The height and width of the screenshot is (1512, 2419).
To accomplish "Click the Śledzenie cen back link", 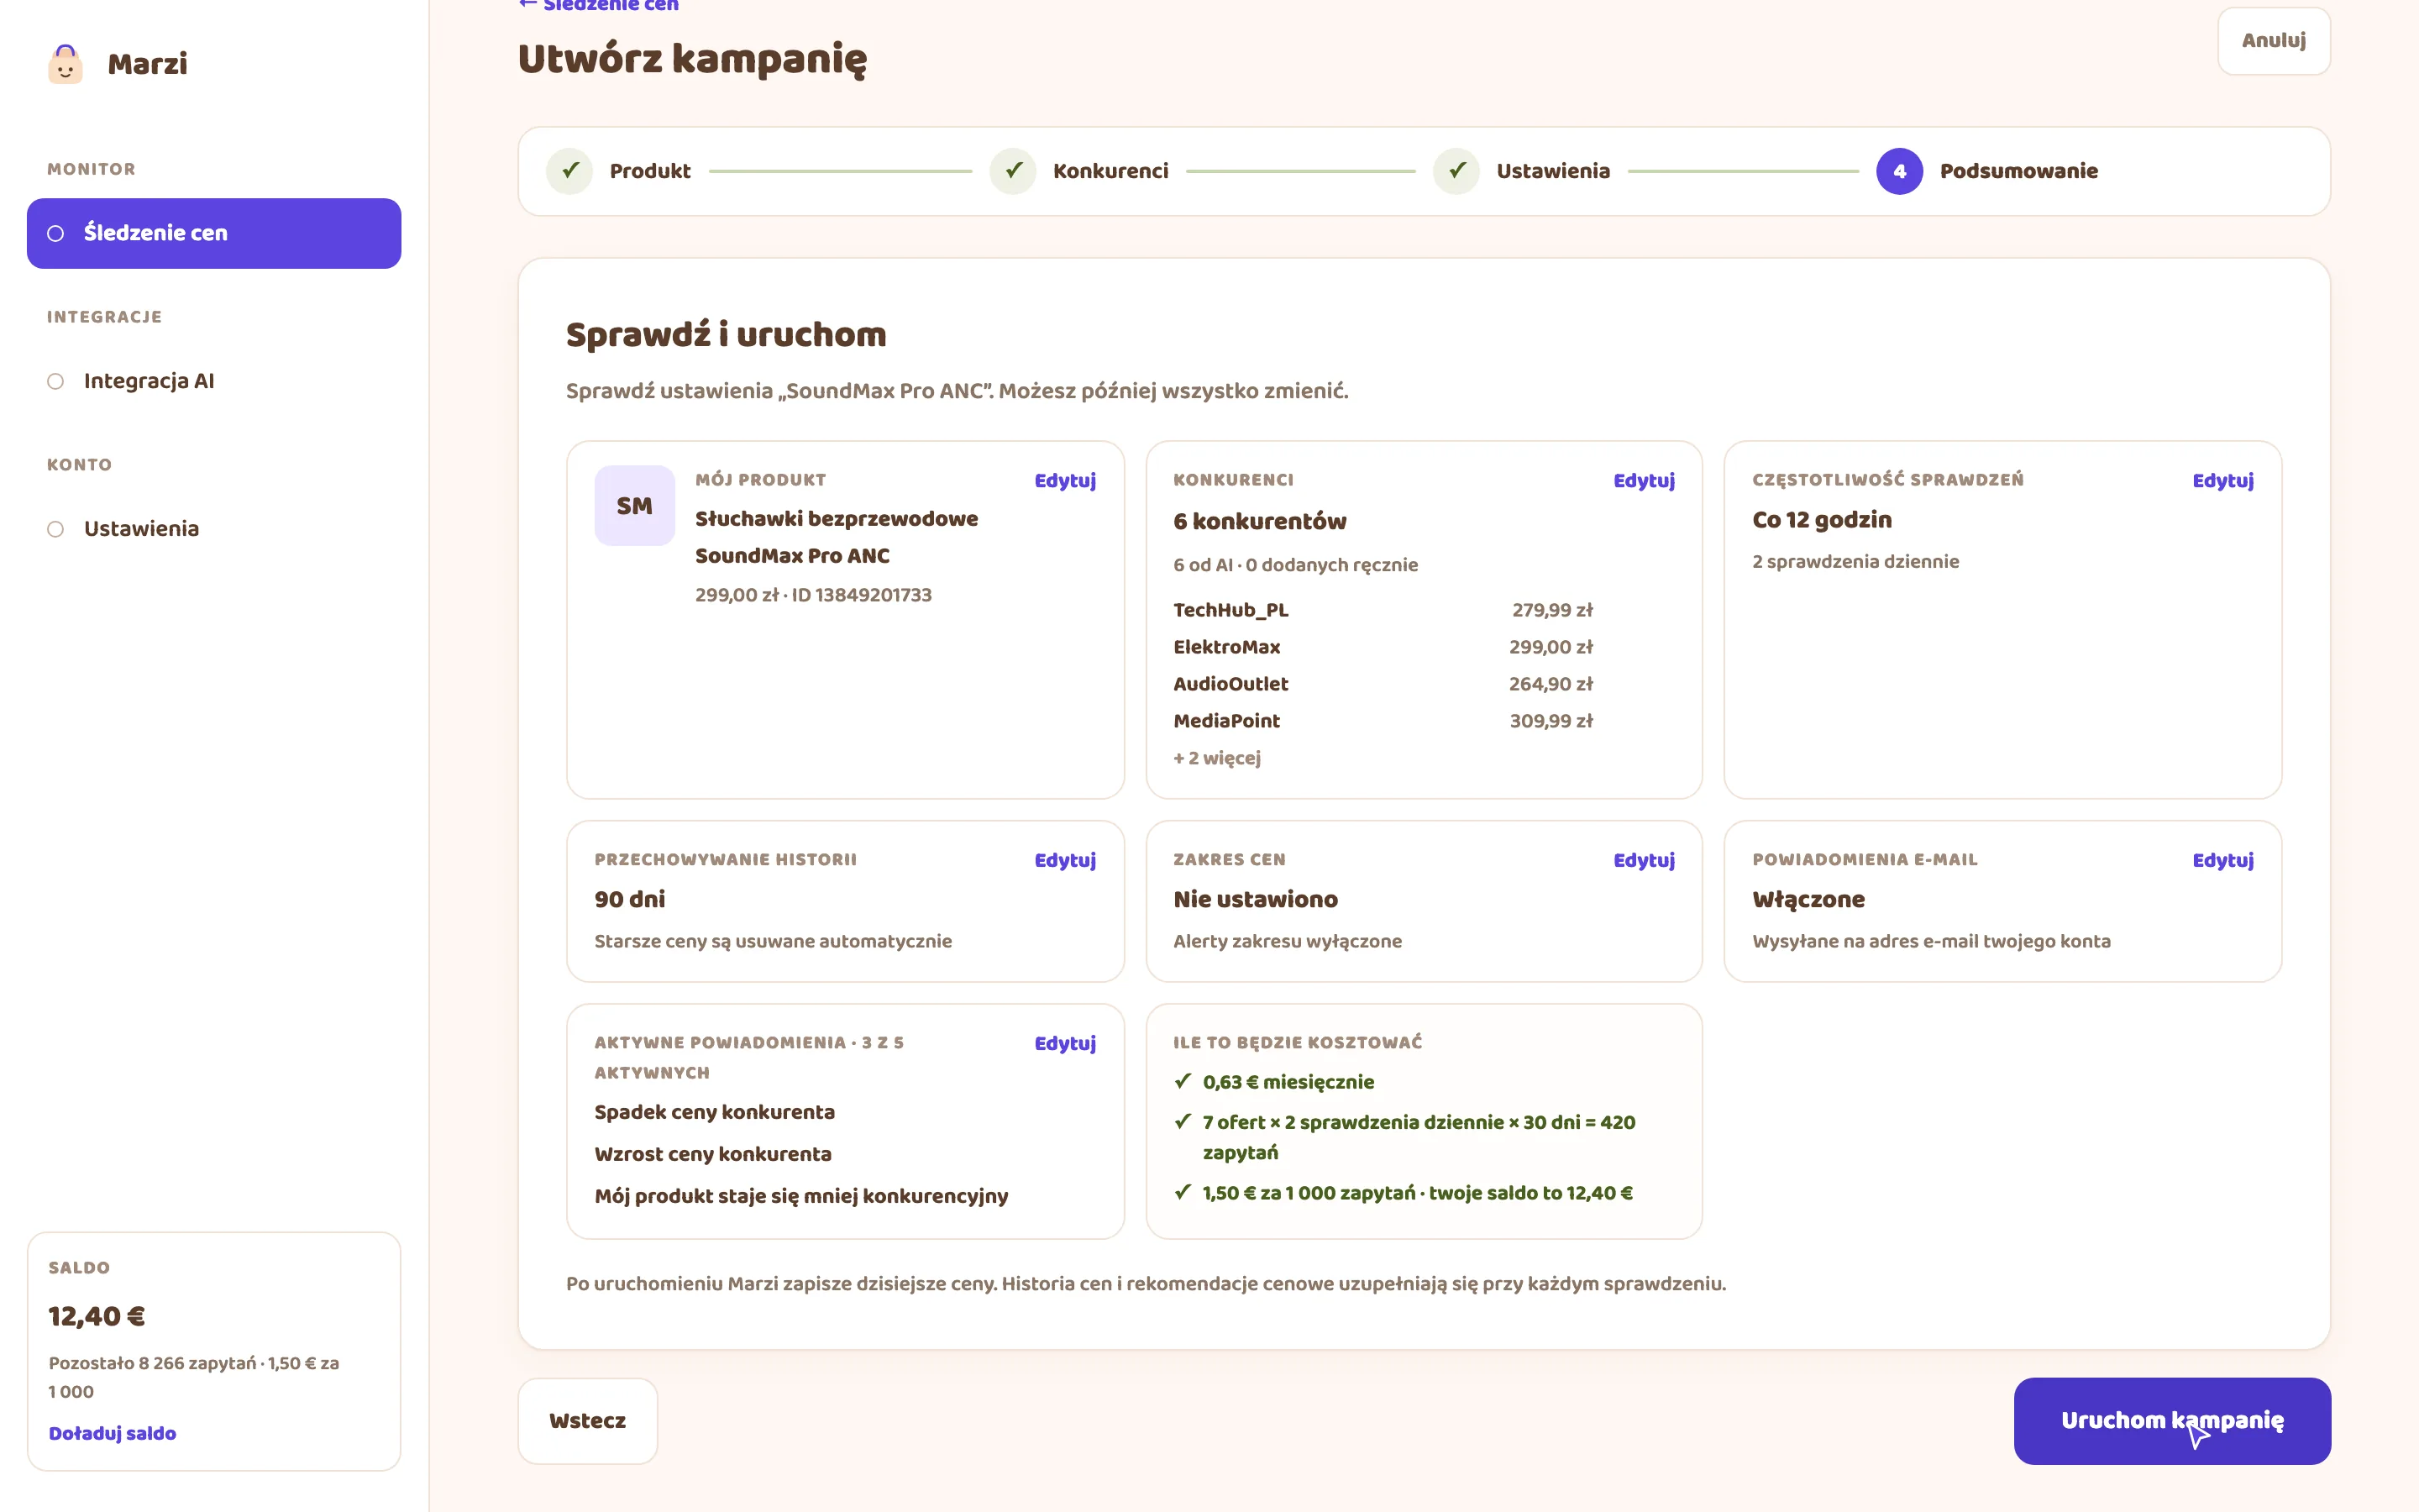I will click(x=599, y=5).
